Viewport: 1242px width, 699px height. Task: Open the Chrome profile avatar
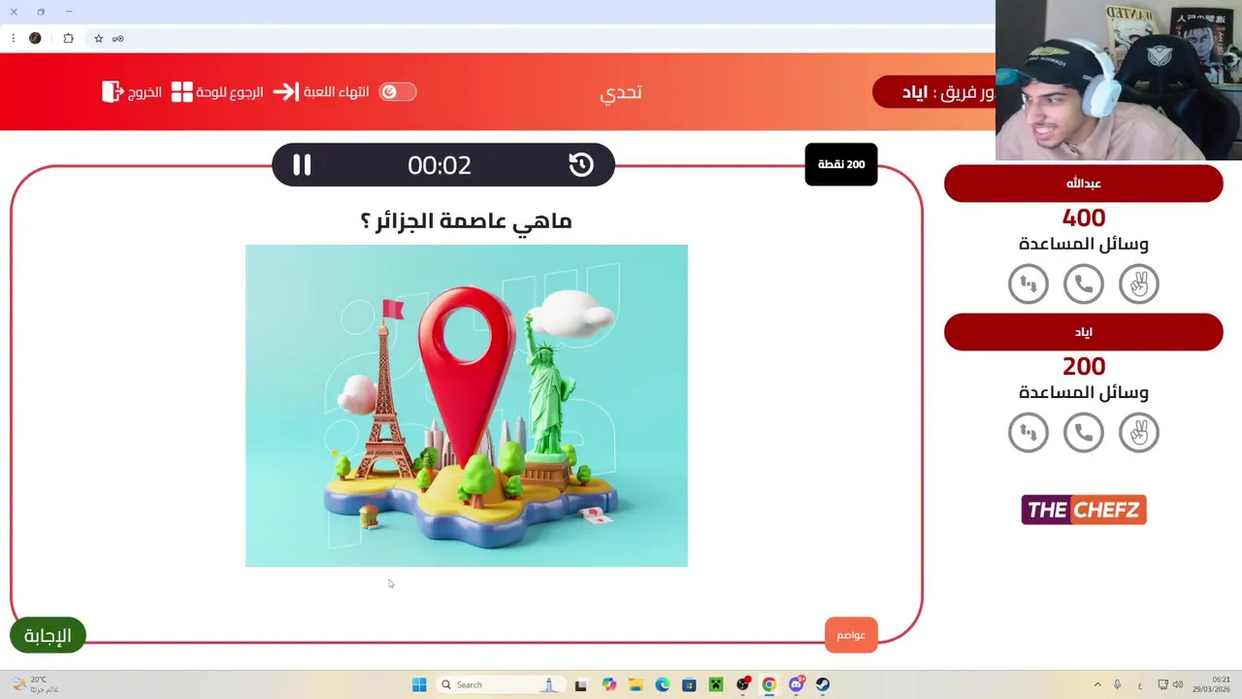[x=35, y=39]
